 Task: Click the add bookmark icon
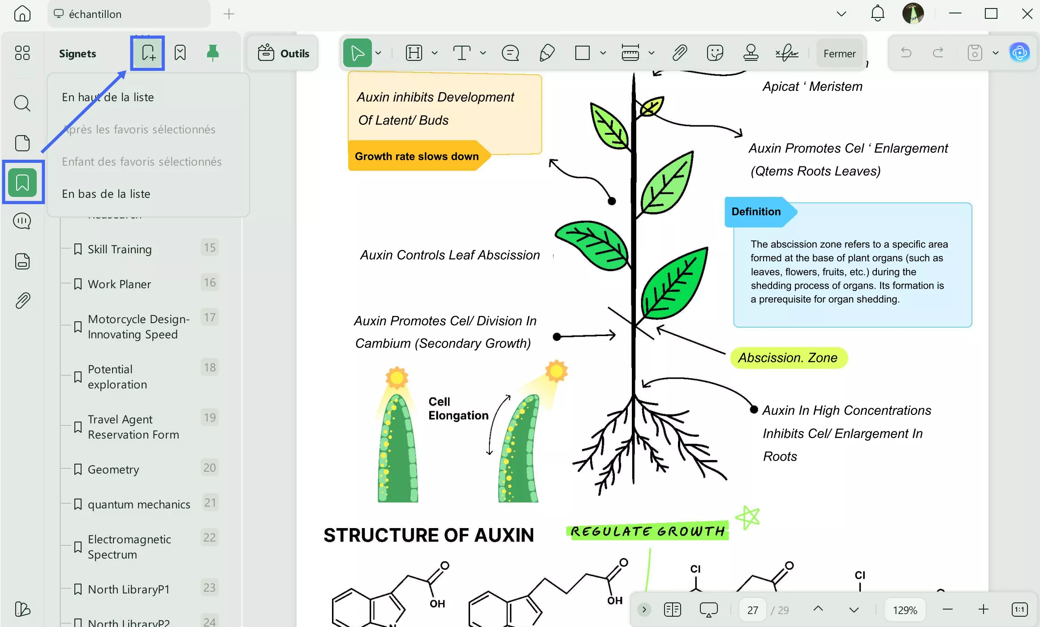[148, 53]
